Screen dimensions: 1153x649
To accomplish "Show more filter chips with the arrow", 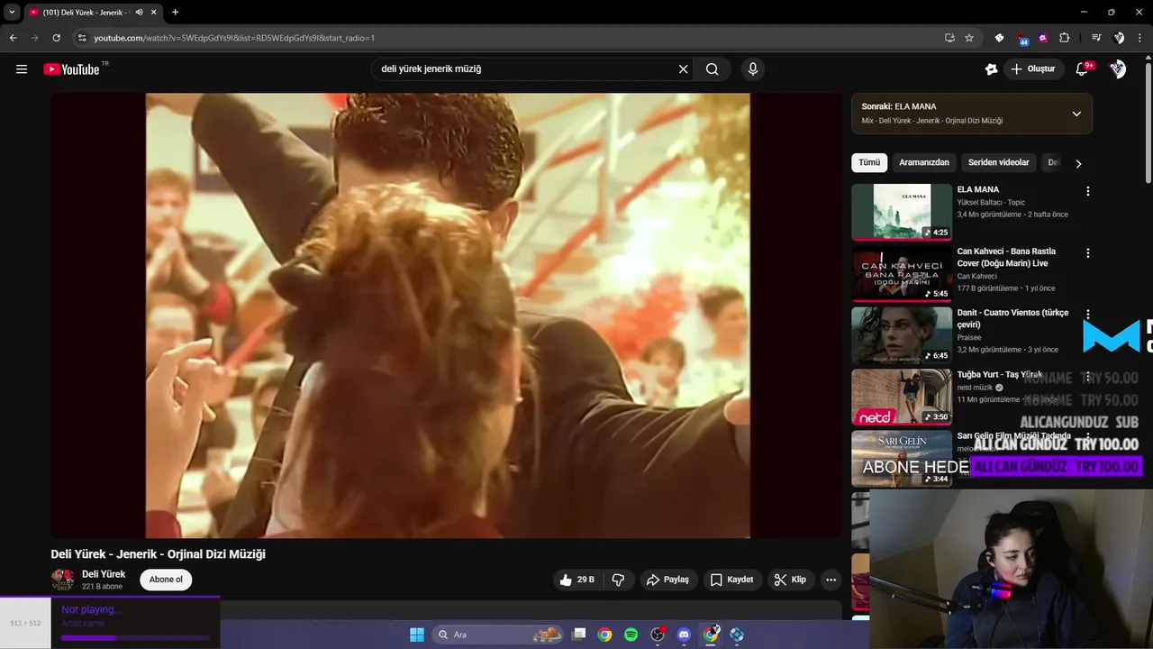I will click(x=1078, y=163).
